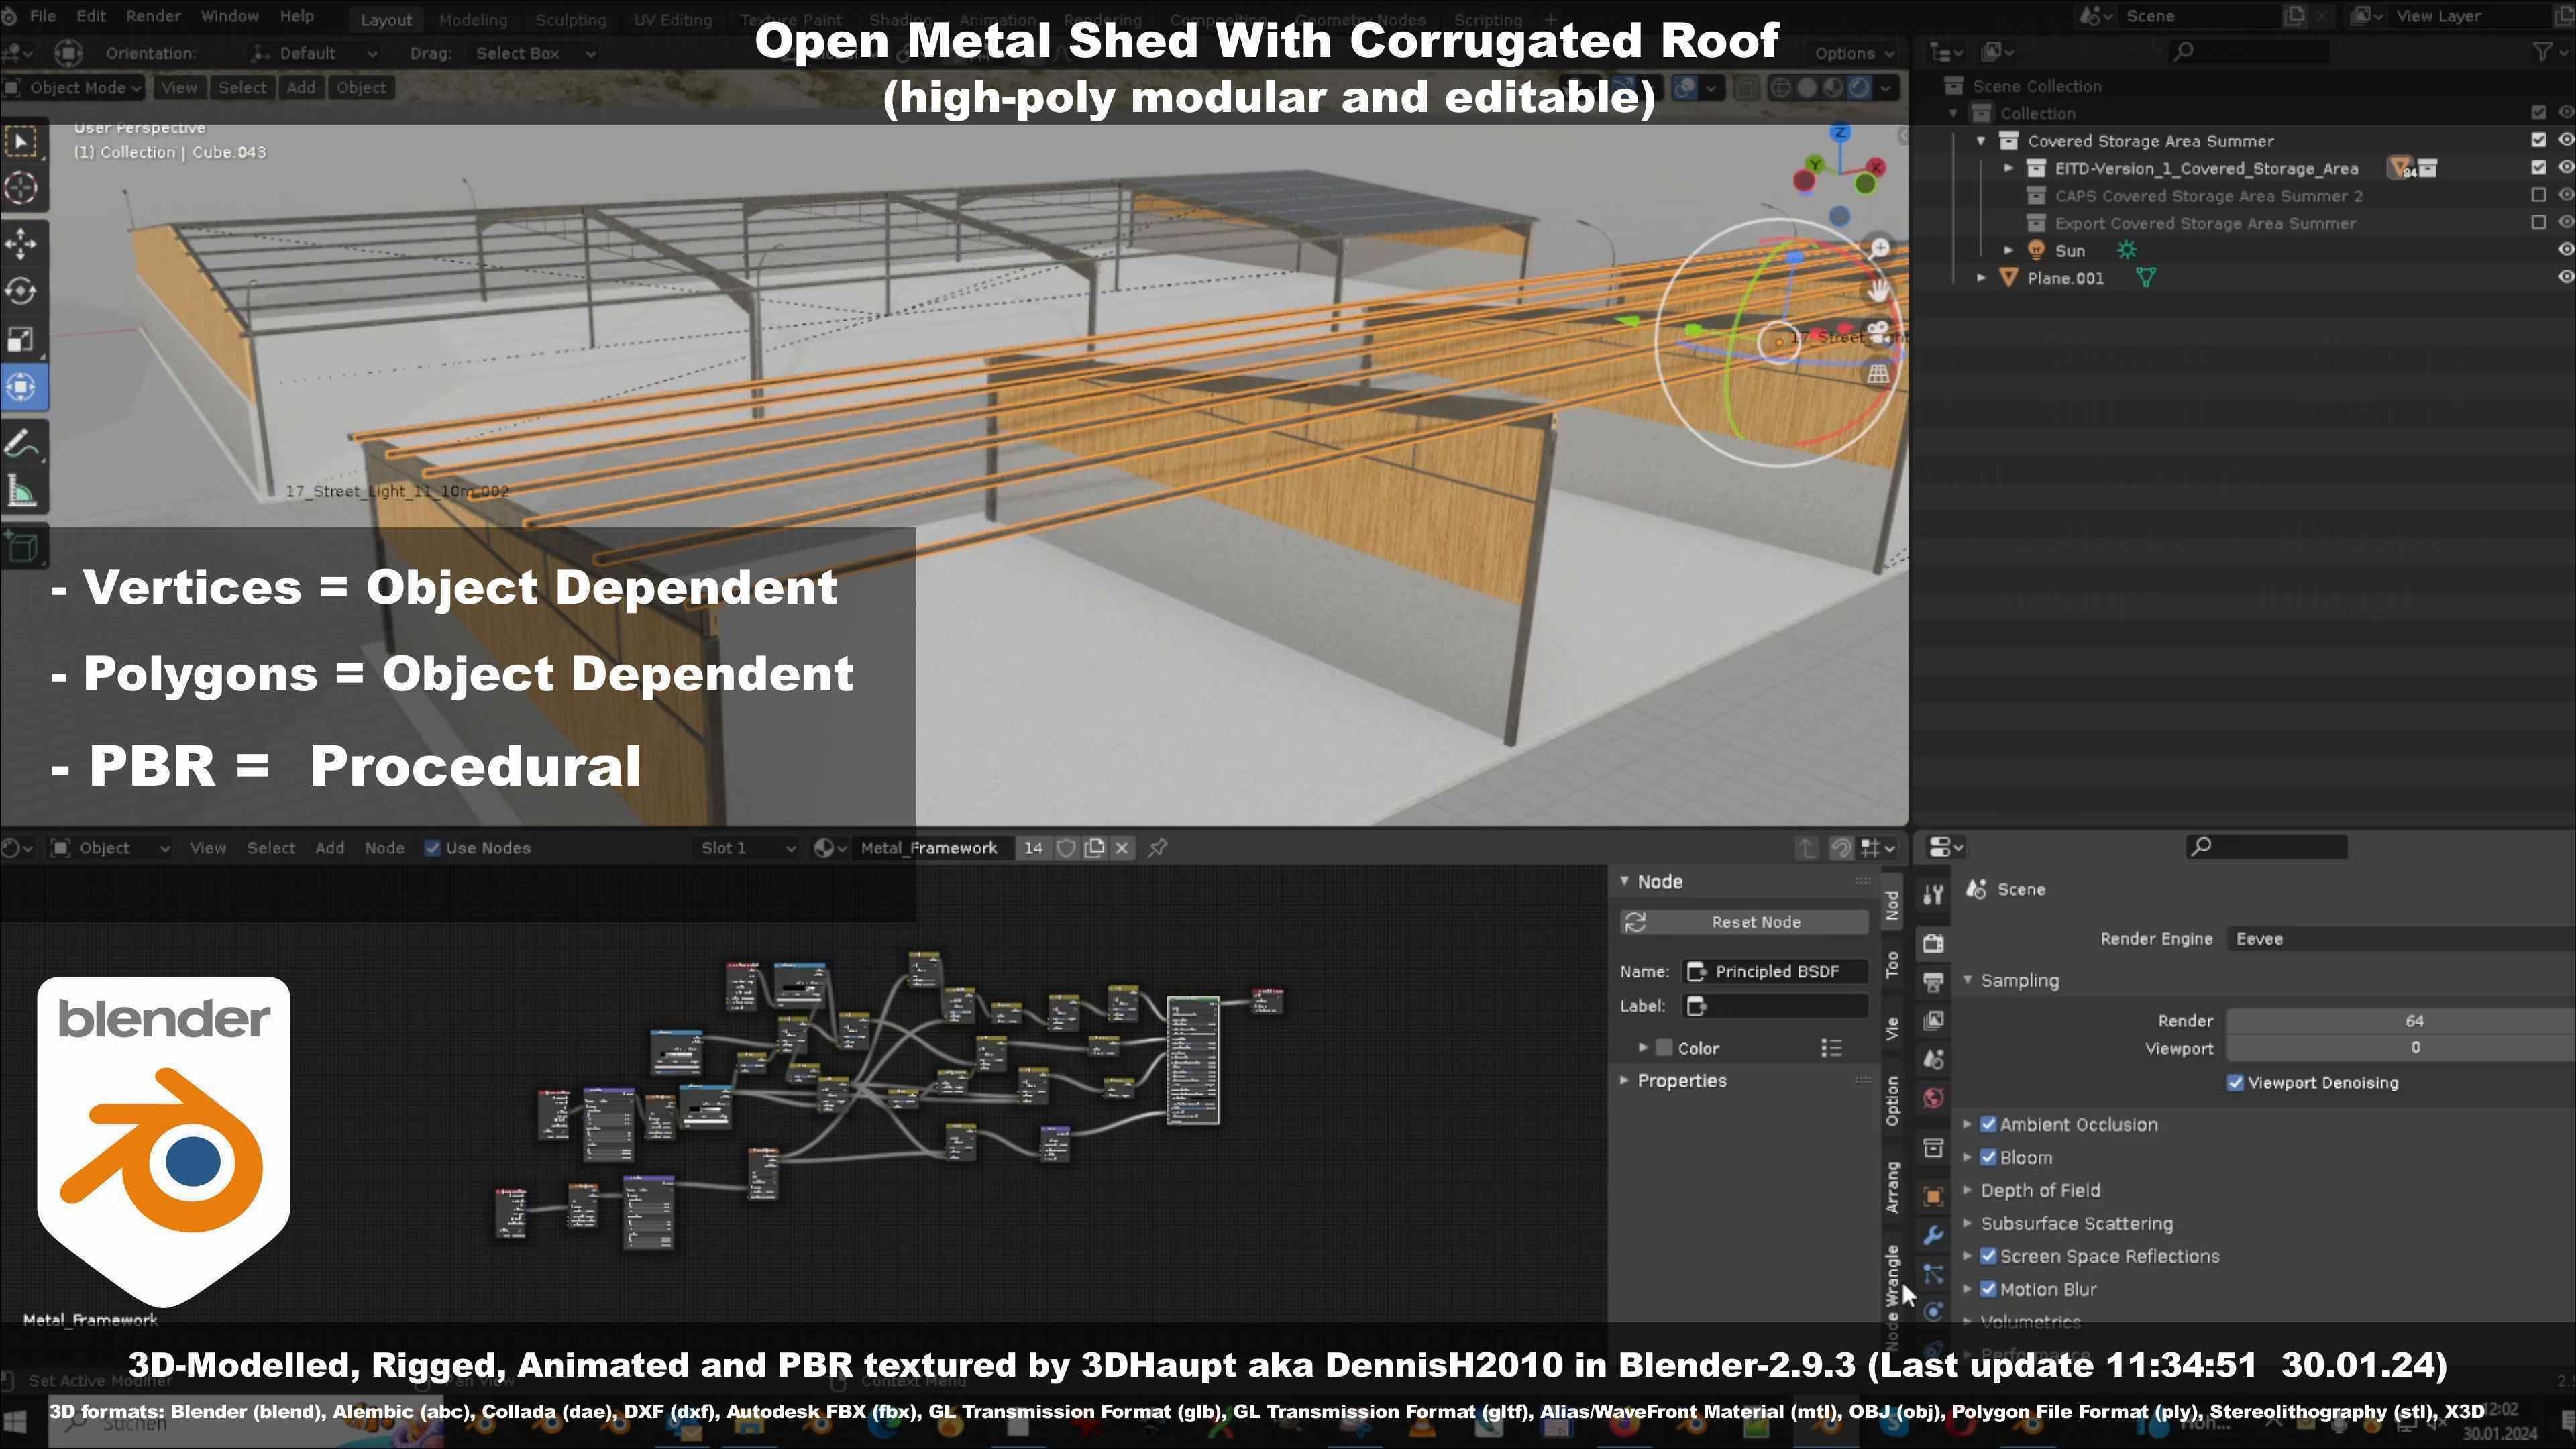Click the viewport Add button

301,87
